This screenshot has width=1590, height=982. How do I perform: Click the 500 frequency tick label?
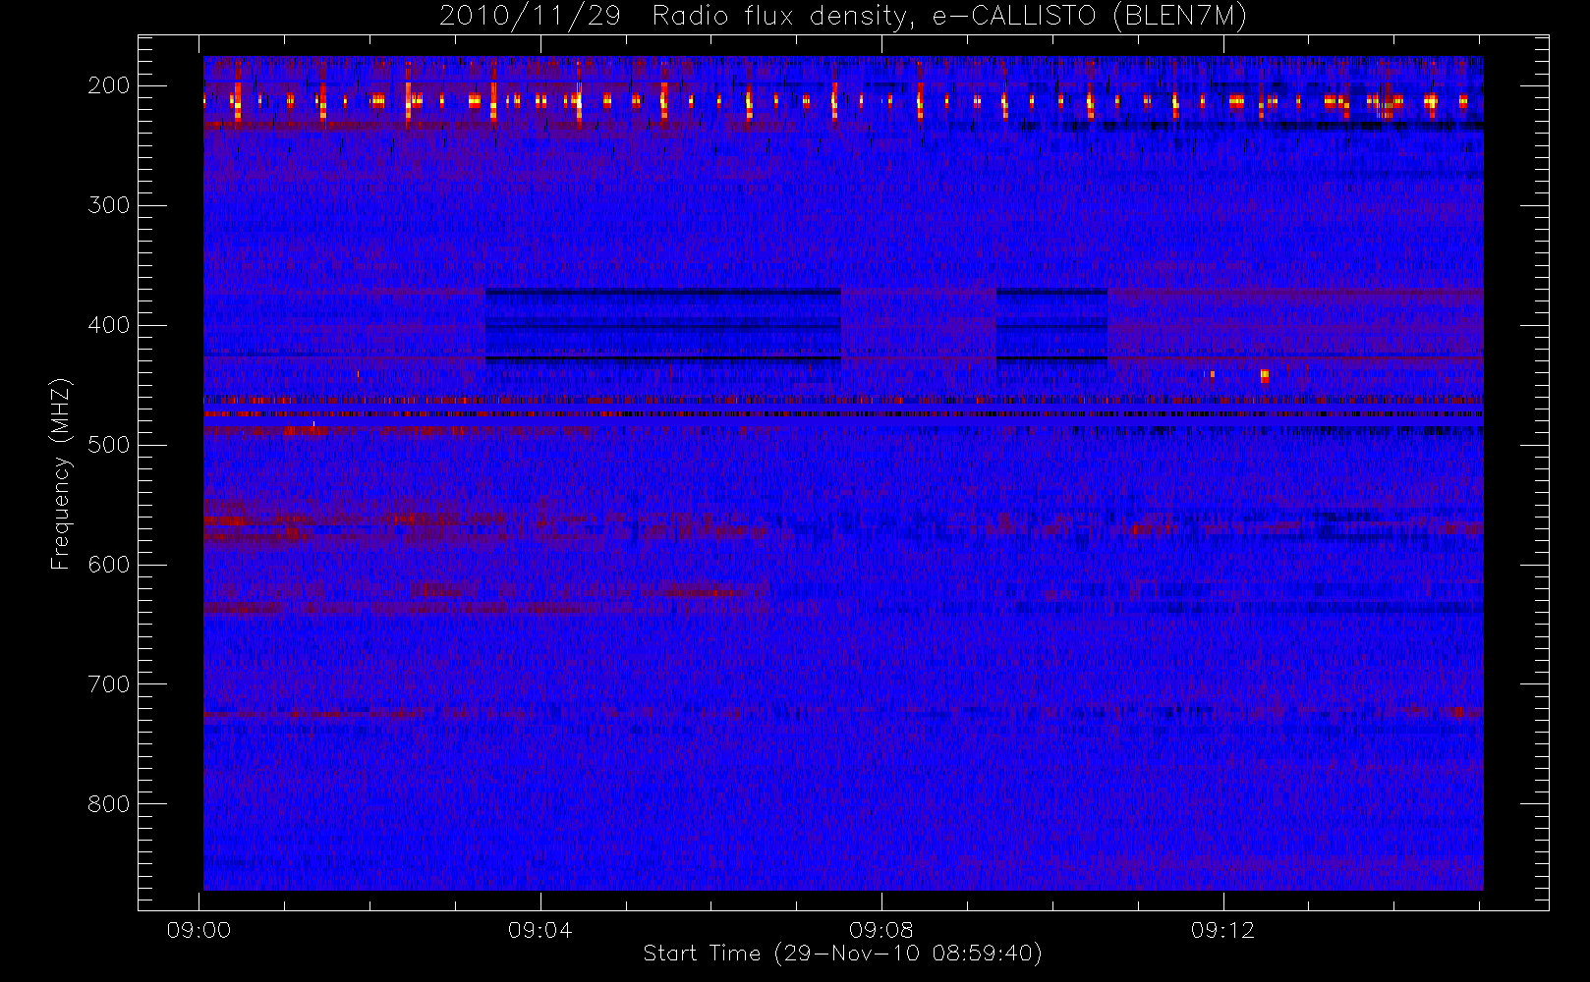coord(109,445)
